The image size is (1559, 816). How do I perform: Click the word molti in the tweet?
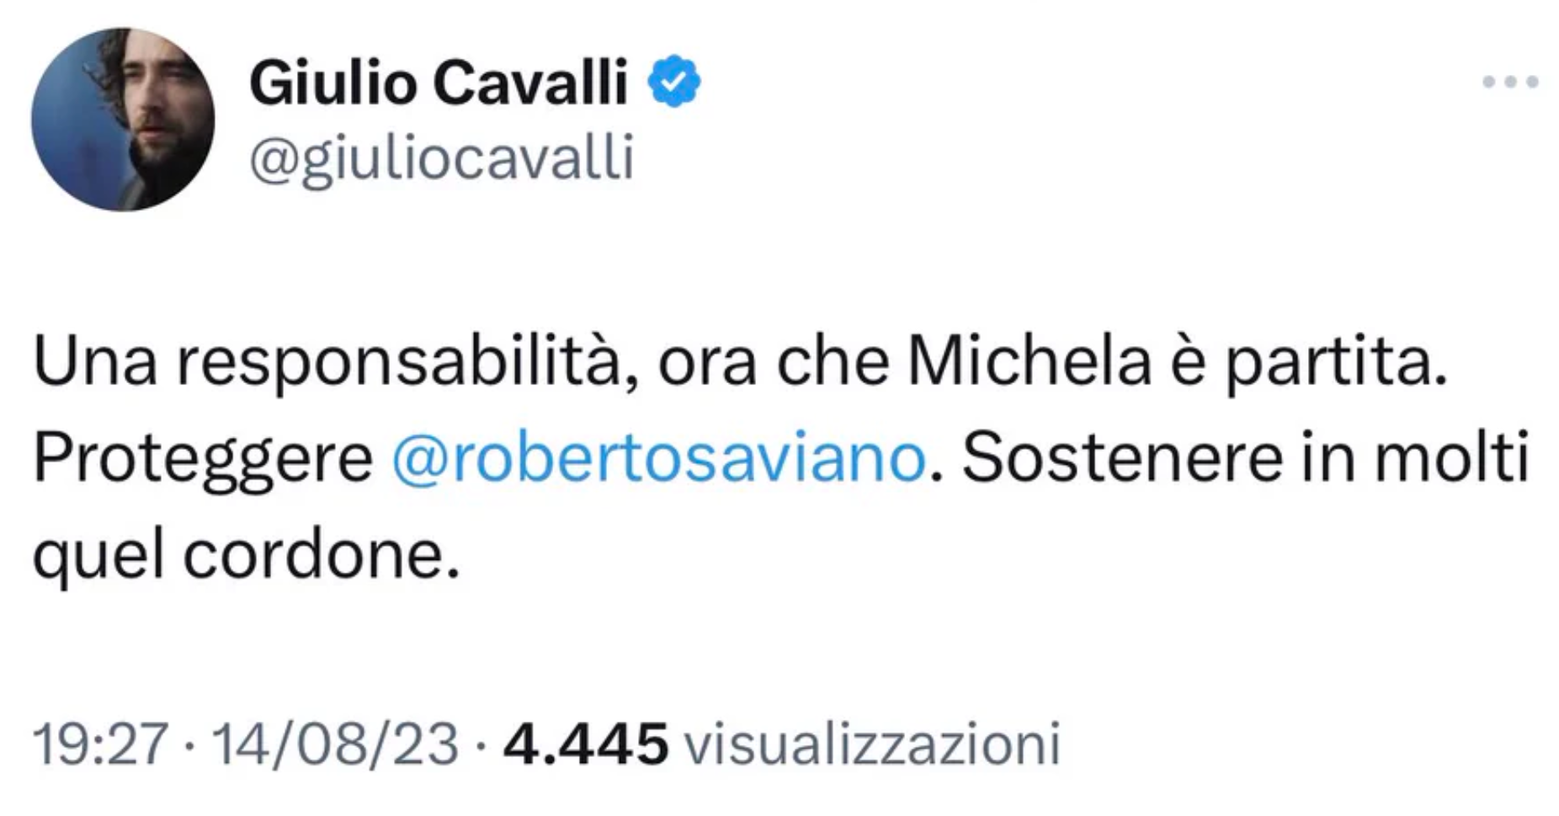pos(1451,460)
